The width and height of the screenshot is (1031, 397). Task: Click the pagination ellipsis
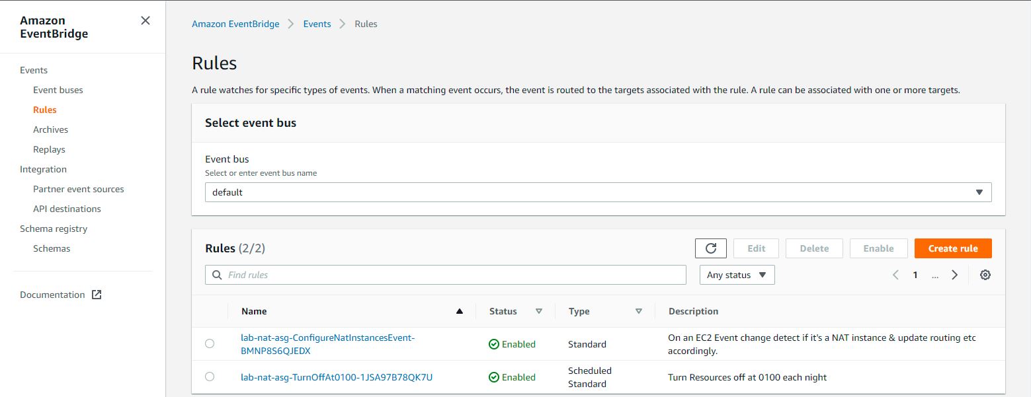(x=935, y=275)
